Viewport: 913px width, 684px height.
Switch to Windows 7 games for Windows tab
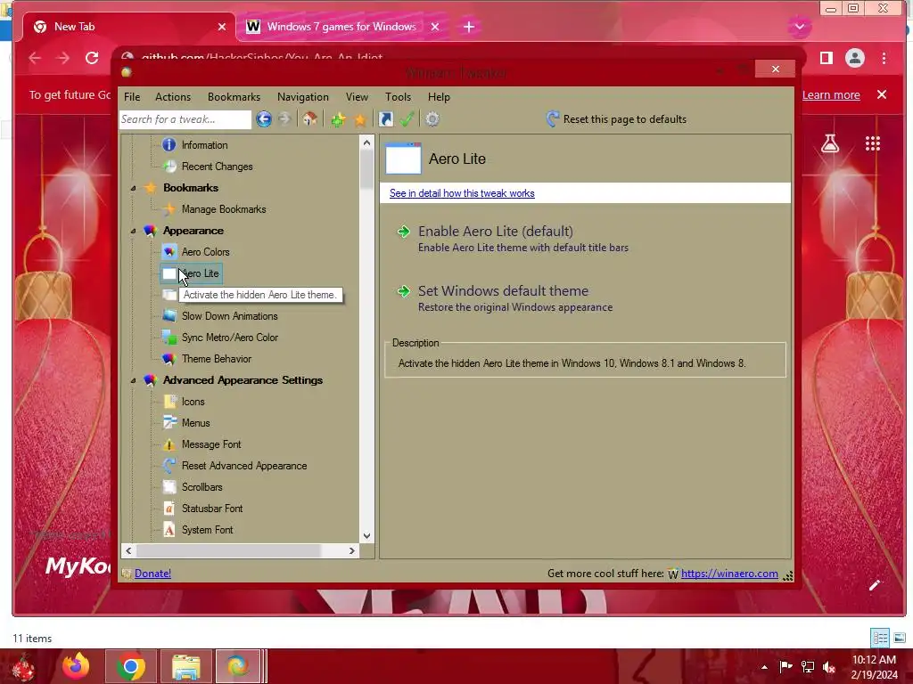tap(341, 27)
